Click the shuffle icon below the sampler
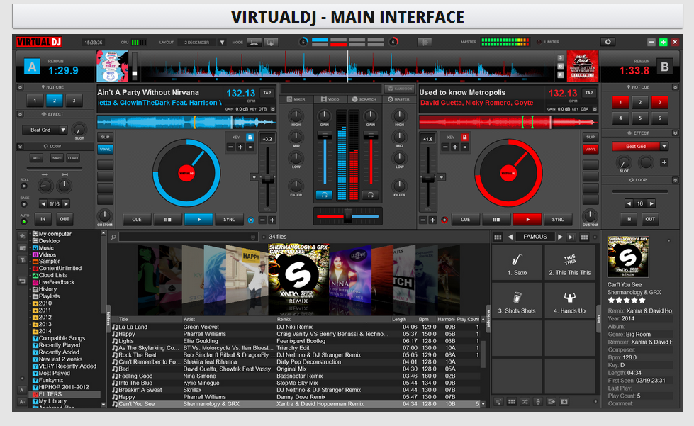 525,402
